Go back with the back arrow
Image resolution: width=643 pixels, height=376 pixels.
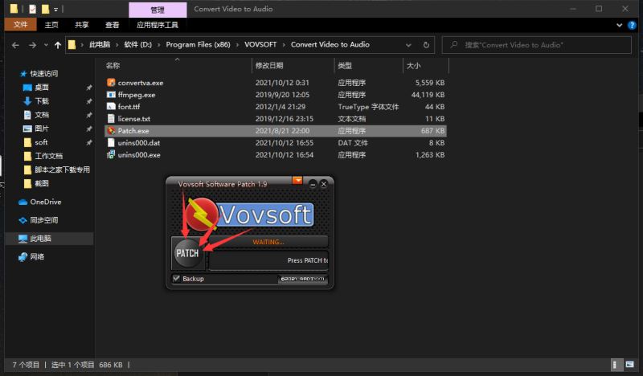15,45
